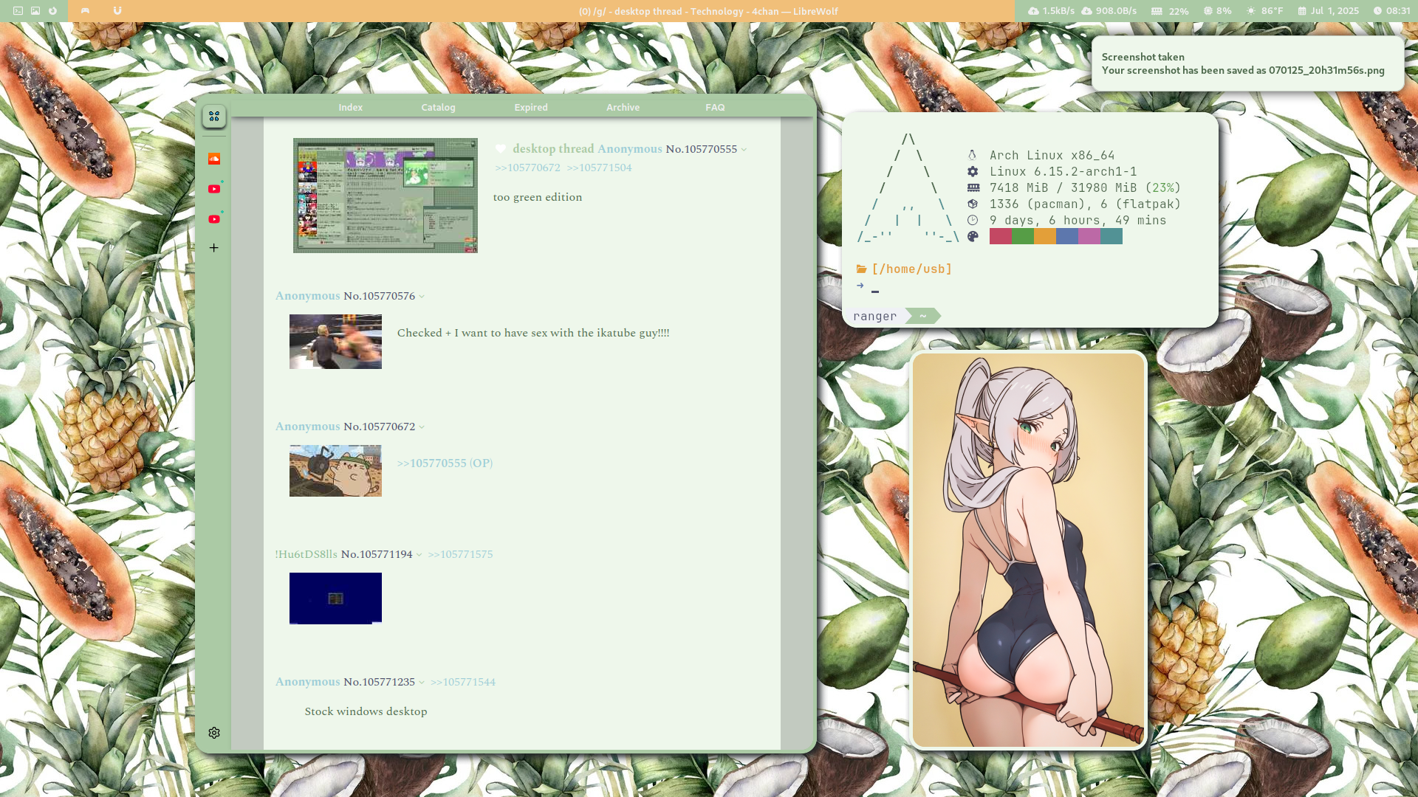Open menu arrow for post No.105770555
This screenshot has height=797, width=1418.
744,150
